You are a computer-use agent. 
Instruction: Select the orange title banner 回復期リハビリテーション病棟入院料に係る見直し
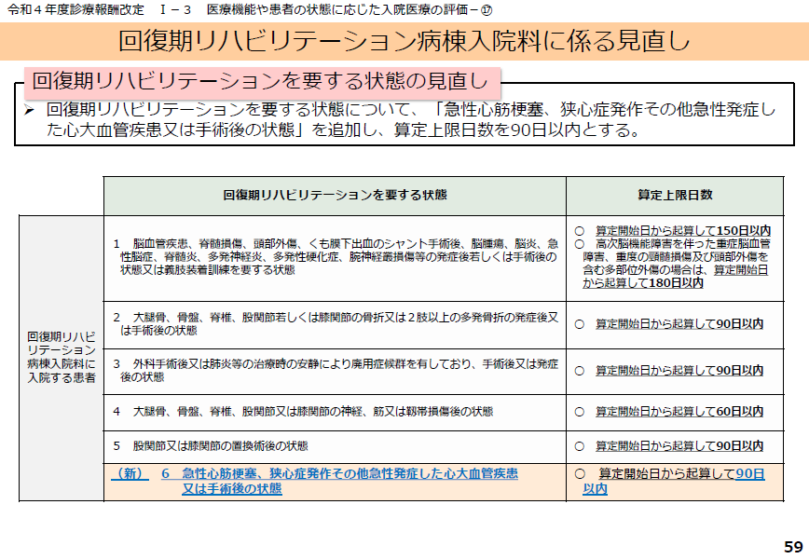pos(404,42)
